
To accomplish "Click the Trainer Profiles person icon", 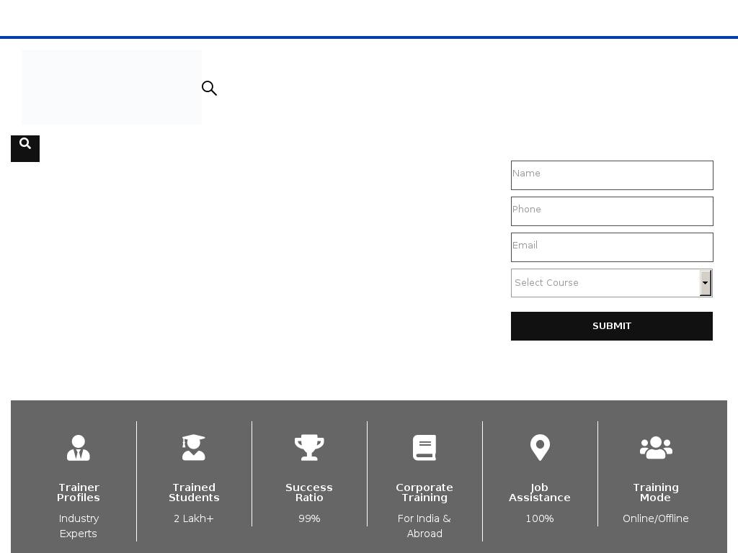I will pos(79,448).
